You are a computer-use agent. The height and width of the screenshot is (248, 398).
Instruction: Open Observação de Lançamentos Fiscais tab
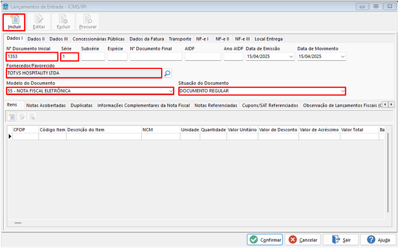[342, 105]
